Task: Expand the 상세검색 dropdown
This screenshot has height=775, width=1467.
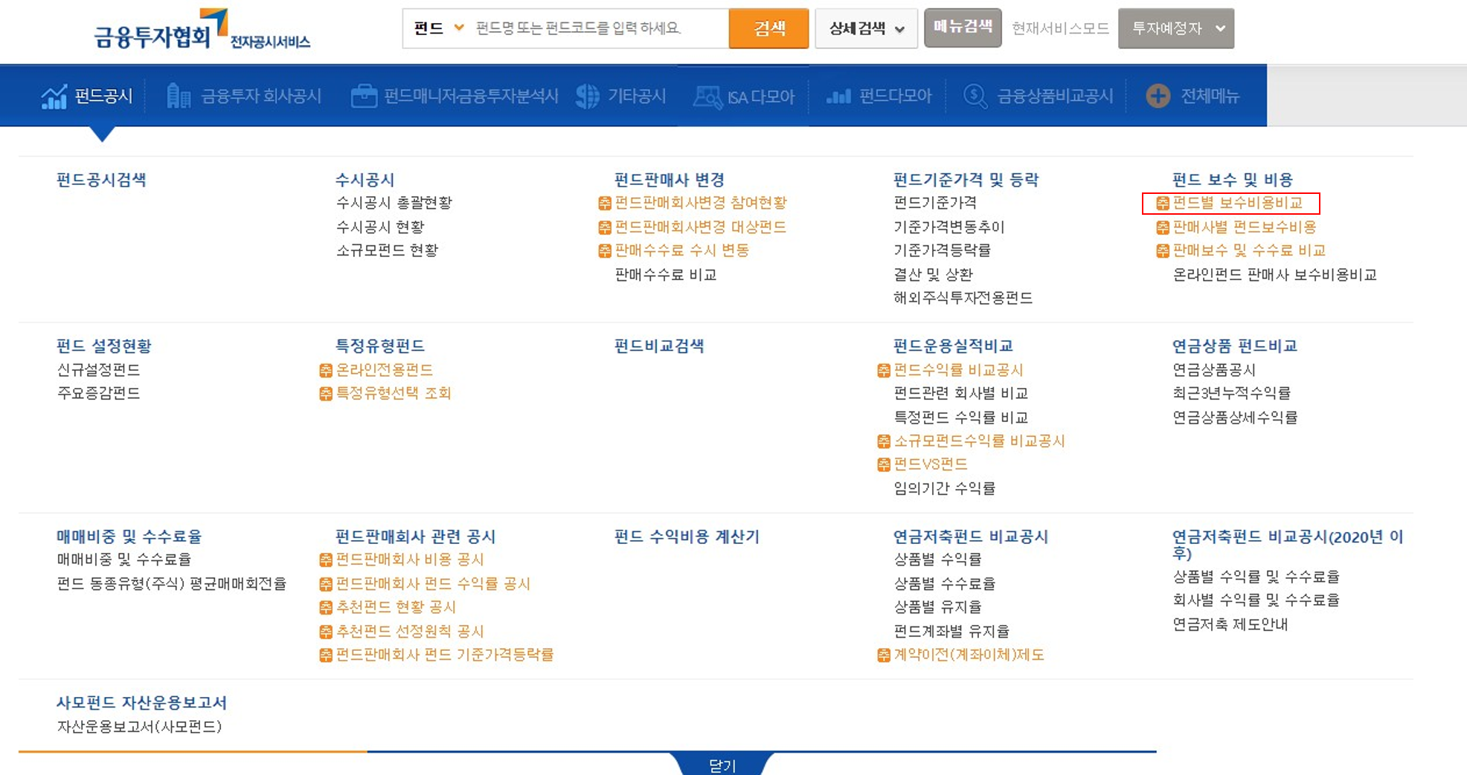Action: coord(865,28)
